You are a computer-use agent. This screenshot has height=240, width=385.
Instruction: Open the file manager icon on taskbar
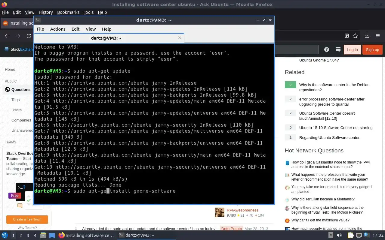[x=43, y=235]
